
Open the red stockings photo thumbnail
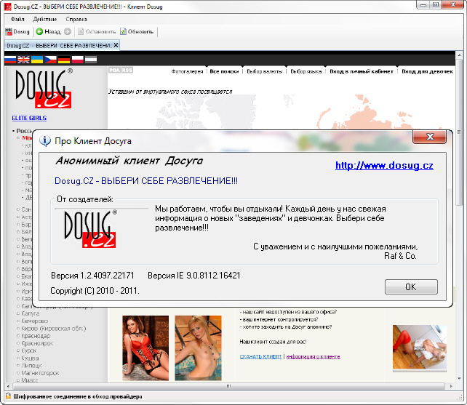[x=419, y=348]
